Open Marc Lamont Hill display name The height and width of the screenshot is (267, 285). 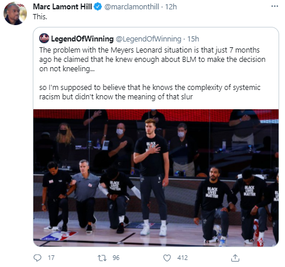tap(63, 7)
